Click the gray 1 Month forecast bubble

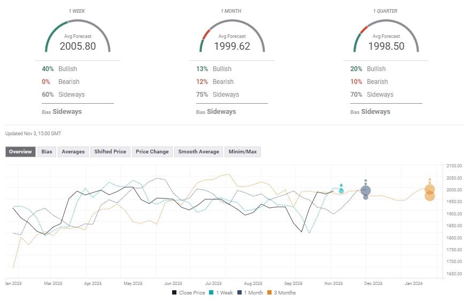click(366, 190)
